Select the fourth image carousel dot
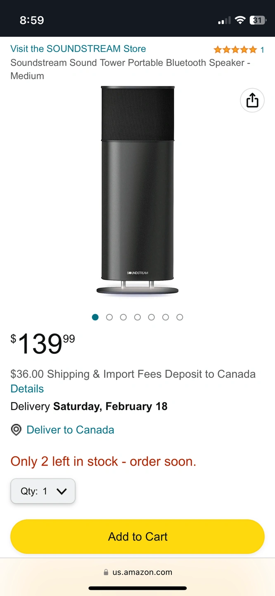Image resolution: width=275 pixels, height=596 pixels. pyautogui.click(x=137, y=317)
